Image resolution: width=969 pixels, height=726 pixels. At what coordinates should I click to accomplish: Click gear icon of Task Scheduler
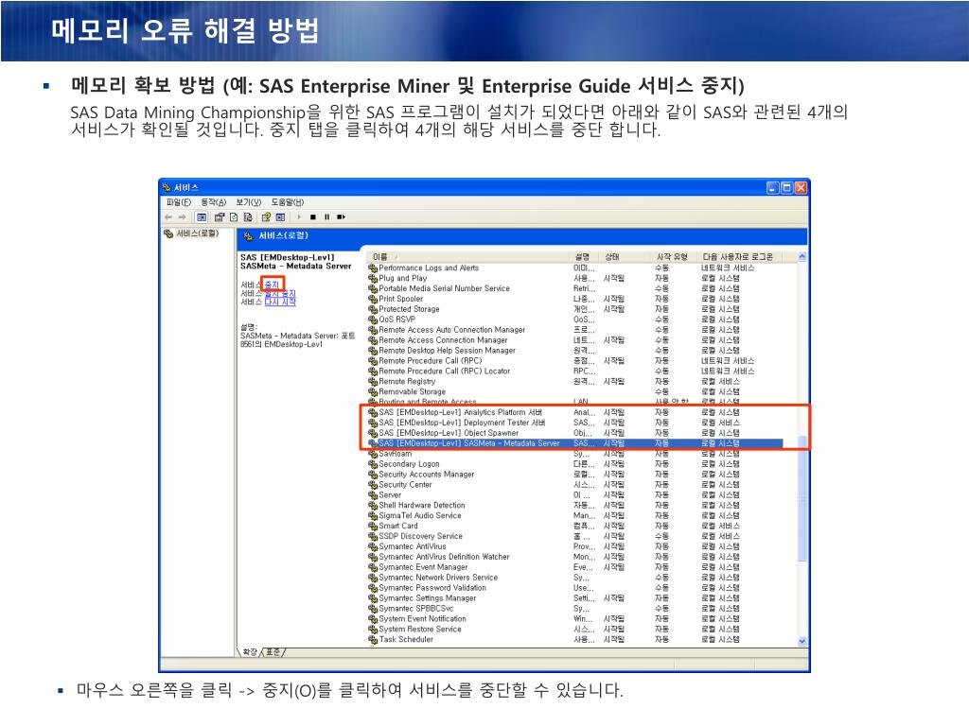click(373, 640)
